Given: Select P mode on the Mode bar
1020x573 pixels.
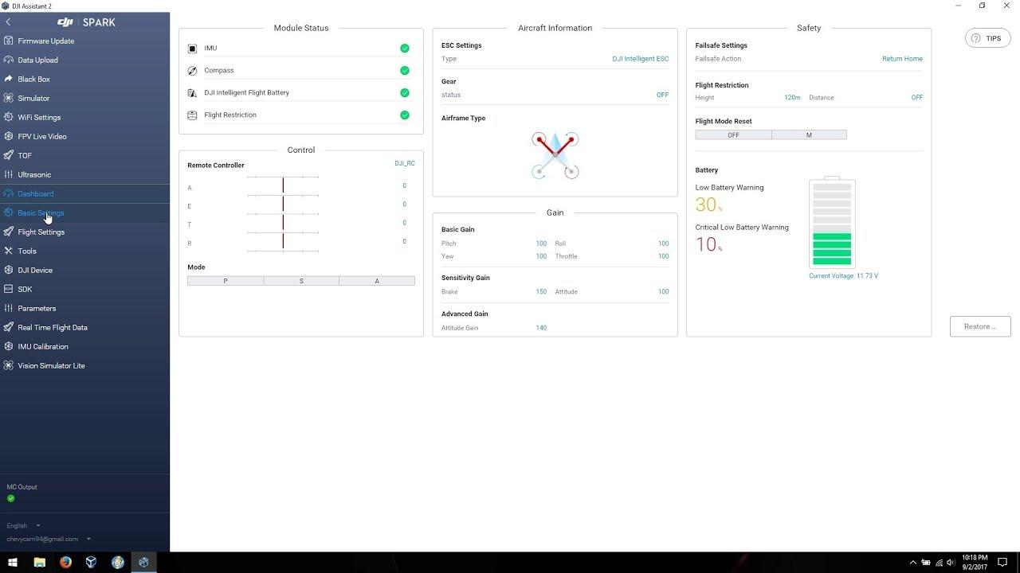Looking at the screenshot, I should [x=225, y=280].
